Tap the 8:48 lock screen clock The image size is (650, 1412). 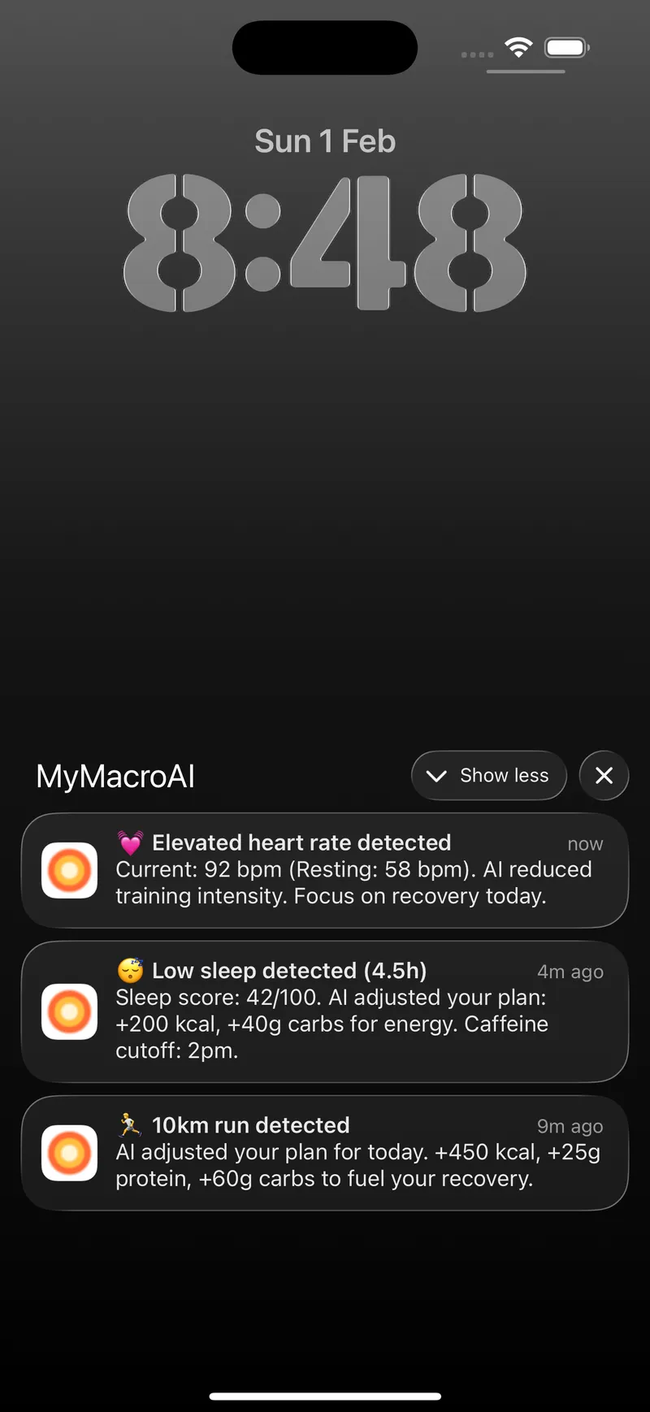pos(325,242)
